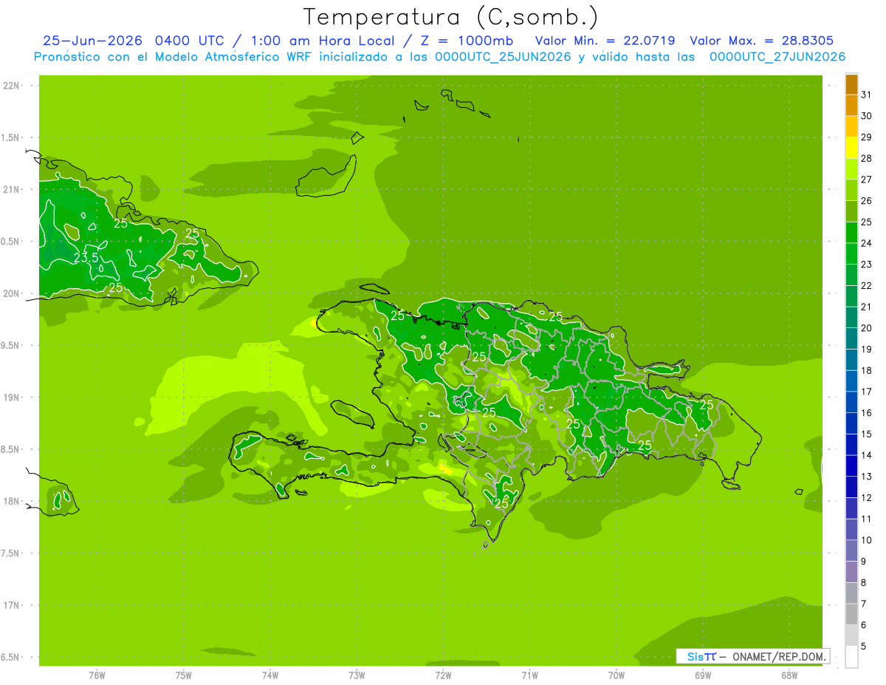
Task: Click the "Valor Min. = 22.0719" text
Action: [x=605, y=41]
